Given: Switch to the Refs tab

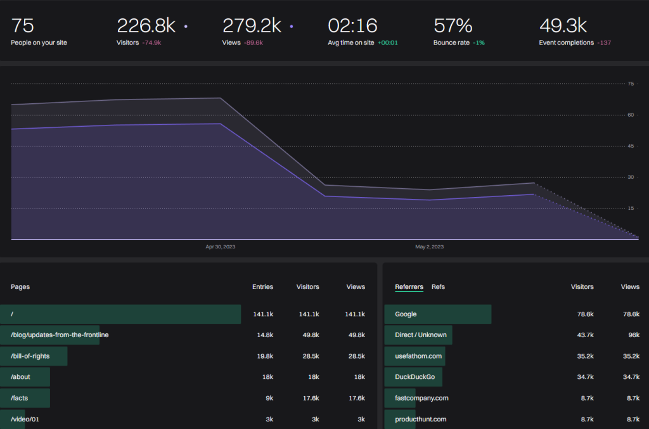Looking at the screenshot, I should click(x=438, y=287).
